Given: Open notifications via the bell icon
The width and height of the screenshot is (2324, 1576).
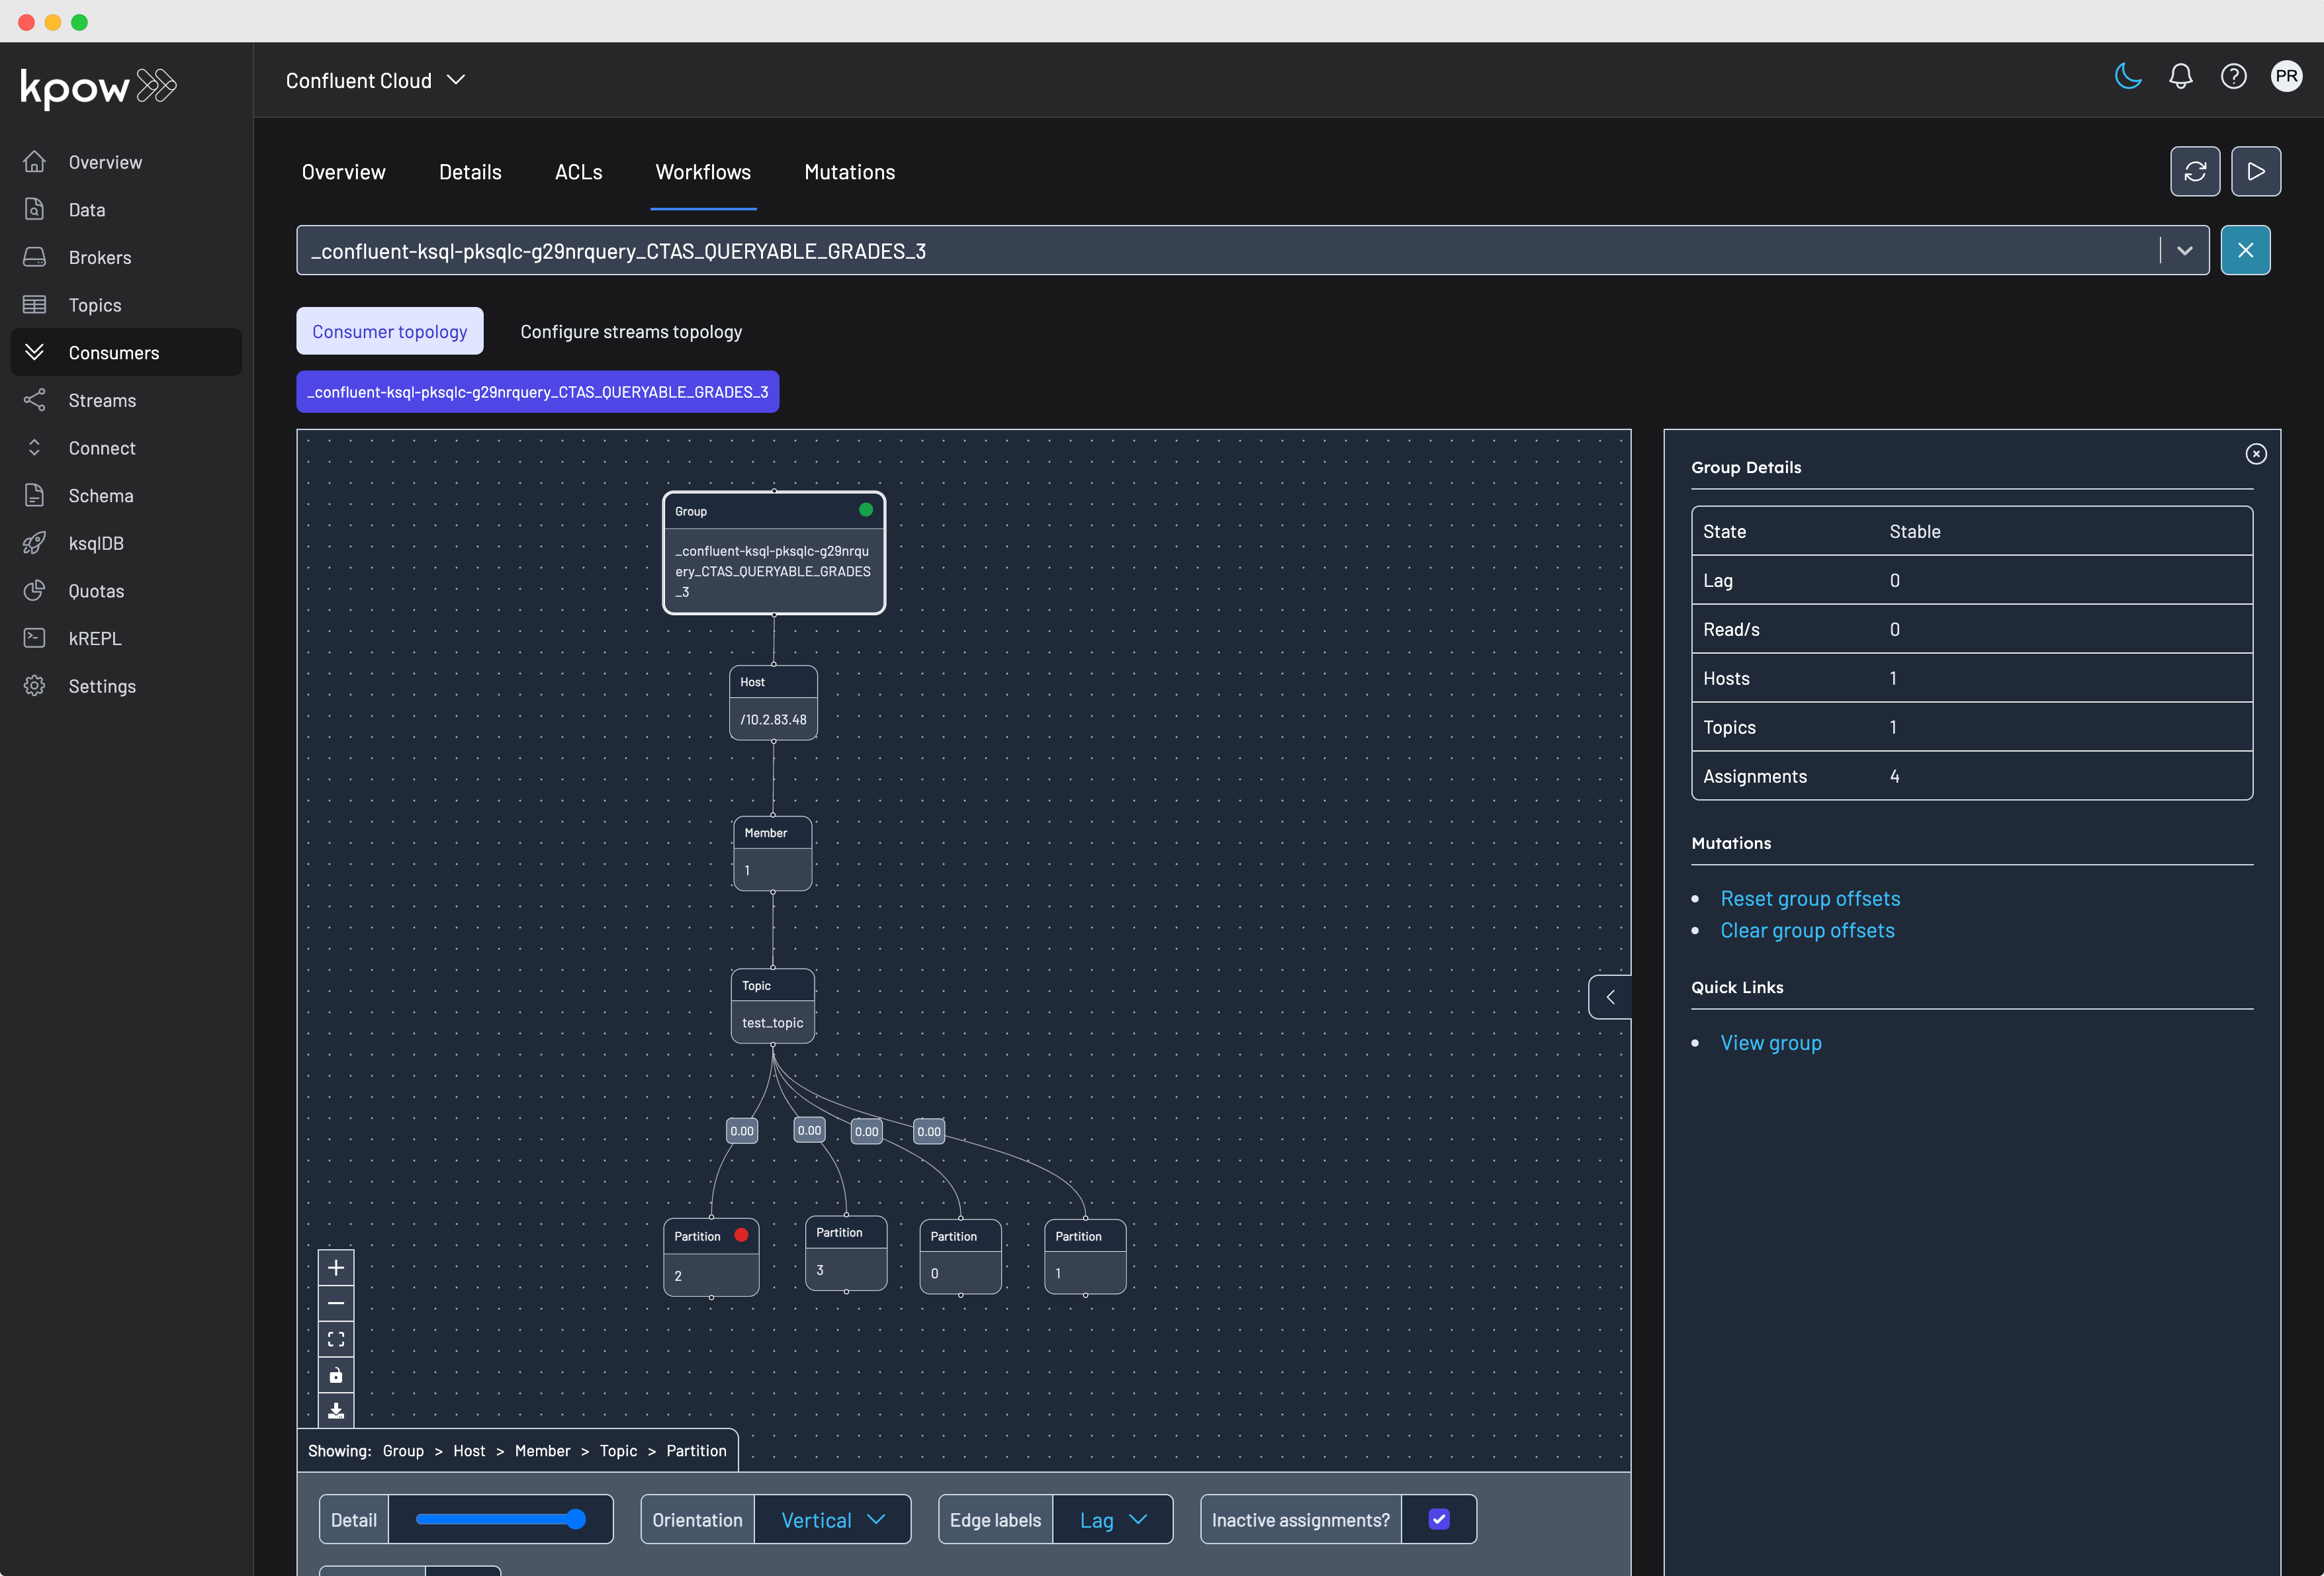Looking at the screenshot, I should [2180, 76].
